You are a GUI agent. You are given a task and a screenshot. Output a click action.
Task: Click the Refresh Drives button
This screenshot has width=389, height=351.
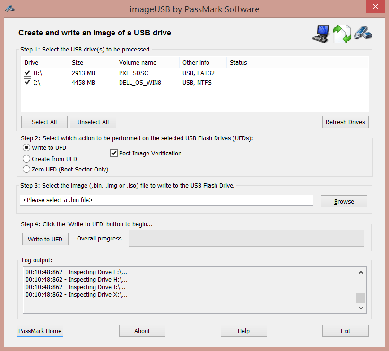[345, 122]
